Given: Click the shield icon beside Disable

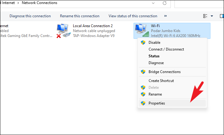Looking at the screenshot, I should (x=143, y=43).
